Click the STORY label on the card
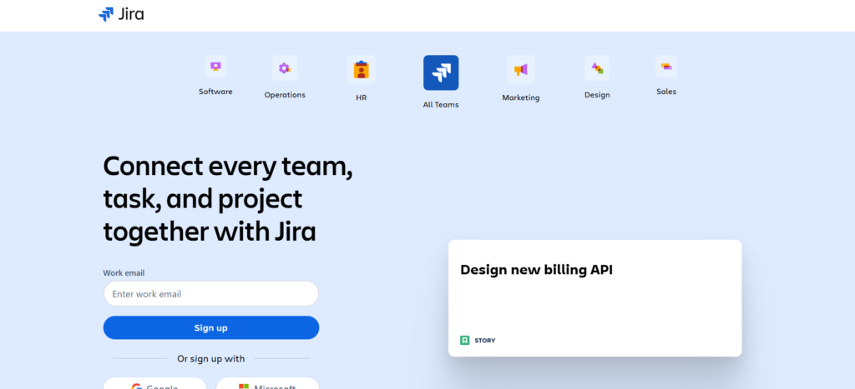 pos(485,341)
